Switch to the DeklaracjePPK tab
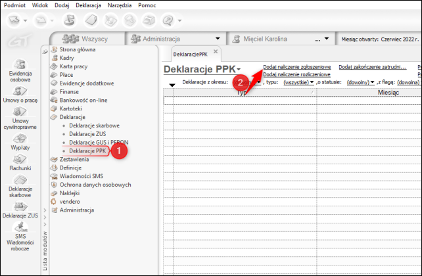This screenshot has height=276, width=422. [x=190, y=55]
